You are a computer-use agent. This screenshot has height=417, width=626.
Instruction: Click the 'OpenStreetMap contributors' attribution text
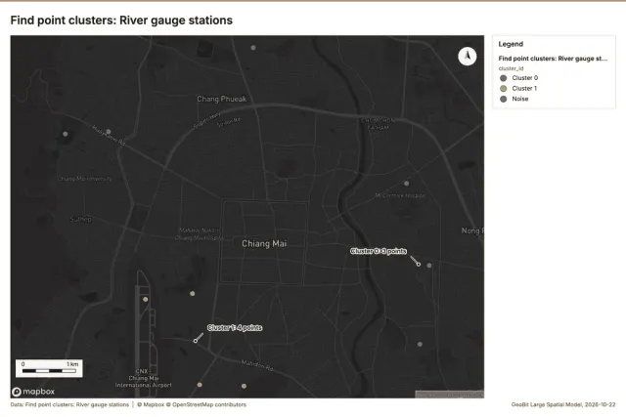(209, 404)
